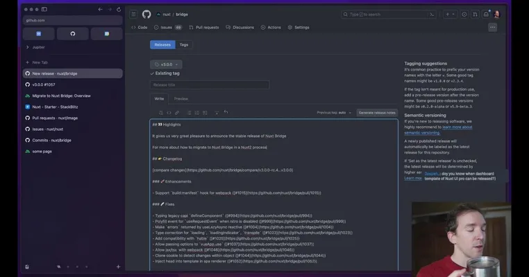Go forward with the right arrow
Viewport: 529px width, 277px height.
click(x=110, y=10)
